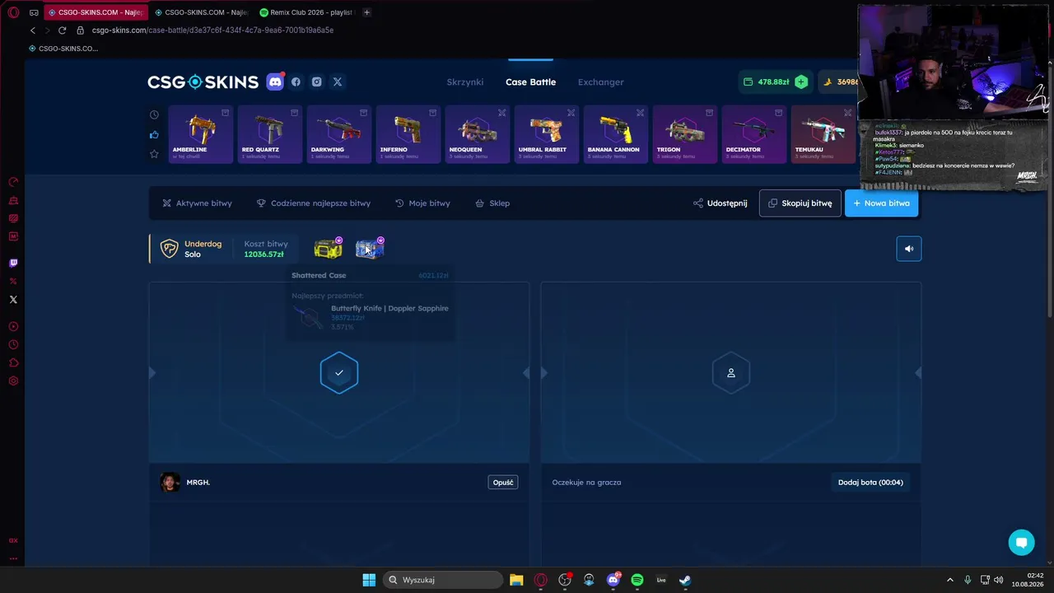Open the Umbral Rabbit drop card
This screenshot has width=1054, height=593.
pyautogui.click(x=547, y=134)
